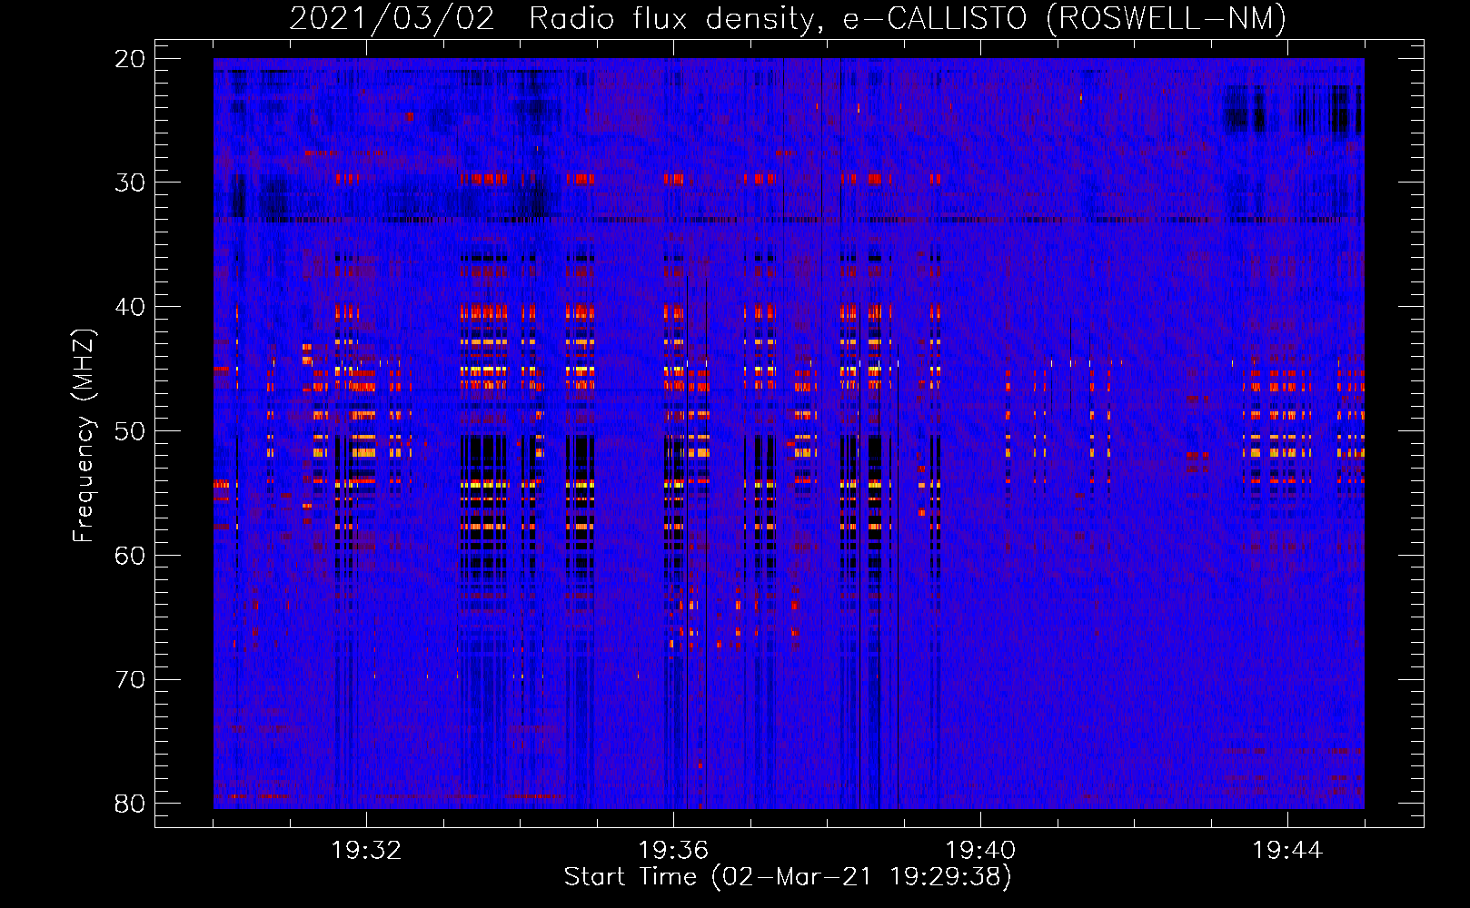1470x908 pixels.
Task: Click the '70' frequency tick label
Action: point(130,680)
